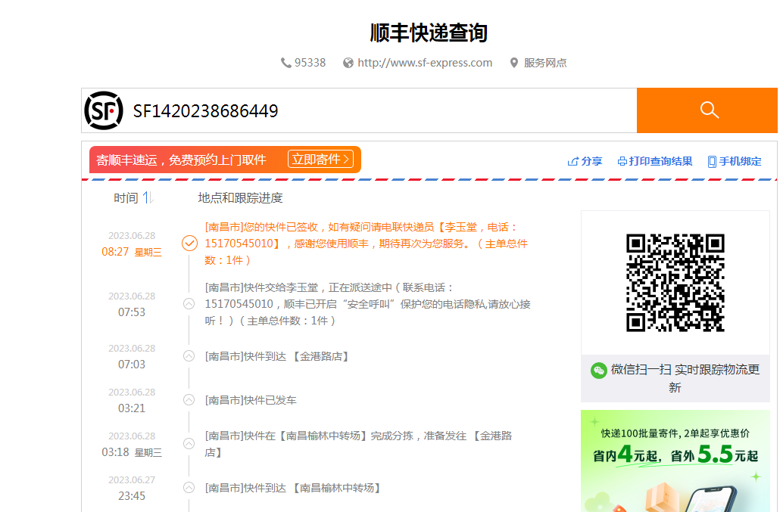Click the globe icon beside the website URL
Image resolution: width=783 pixels, height=512 pixels.
click(x=348, y=63)
